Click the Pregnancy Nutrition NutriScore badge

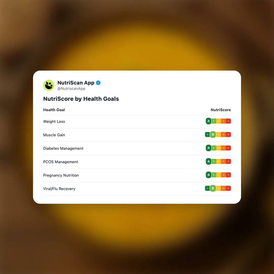218,175
